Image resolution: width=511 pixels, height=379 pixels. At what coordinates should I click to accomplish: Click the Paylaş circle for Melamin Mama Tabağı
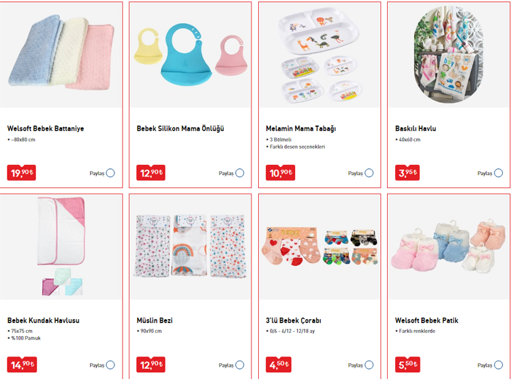click(369, 173)
